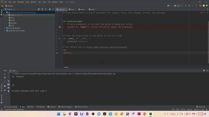This screenshot has height=117, width=209.
Task: Open Search Everywhere magnifier icon
Action: tap(200, 6)
